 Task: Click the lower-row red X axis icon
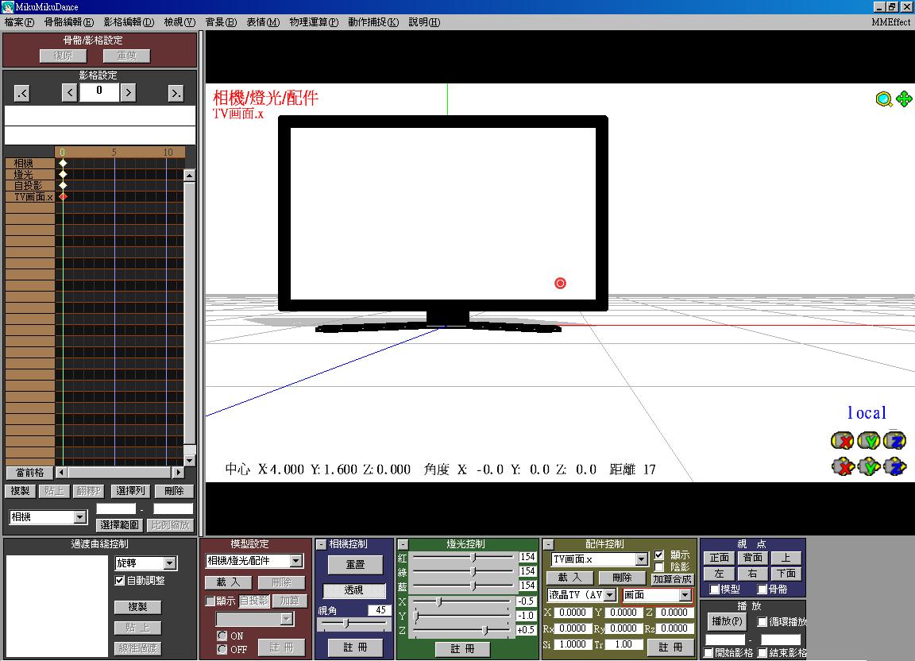[x=842, y=466]
